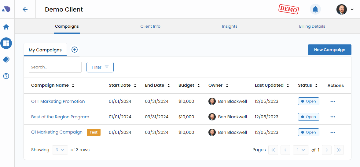Open the notifications bell

pos(315,9)
